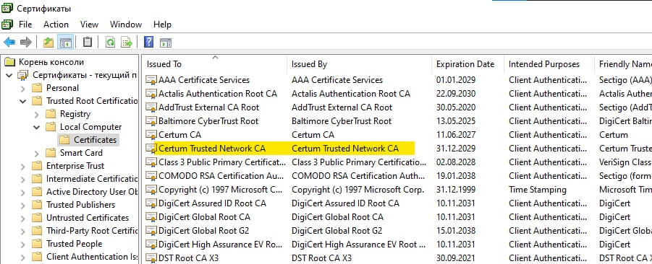Sort by Issued By column header
652x264 pixels.
pyautogui.click(x=359, y=64)
